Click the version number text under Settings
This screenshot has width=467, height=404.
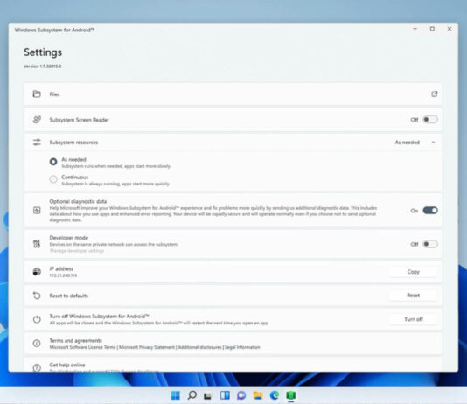[x=43, y=66]
